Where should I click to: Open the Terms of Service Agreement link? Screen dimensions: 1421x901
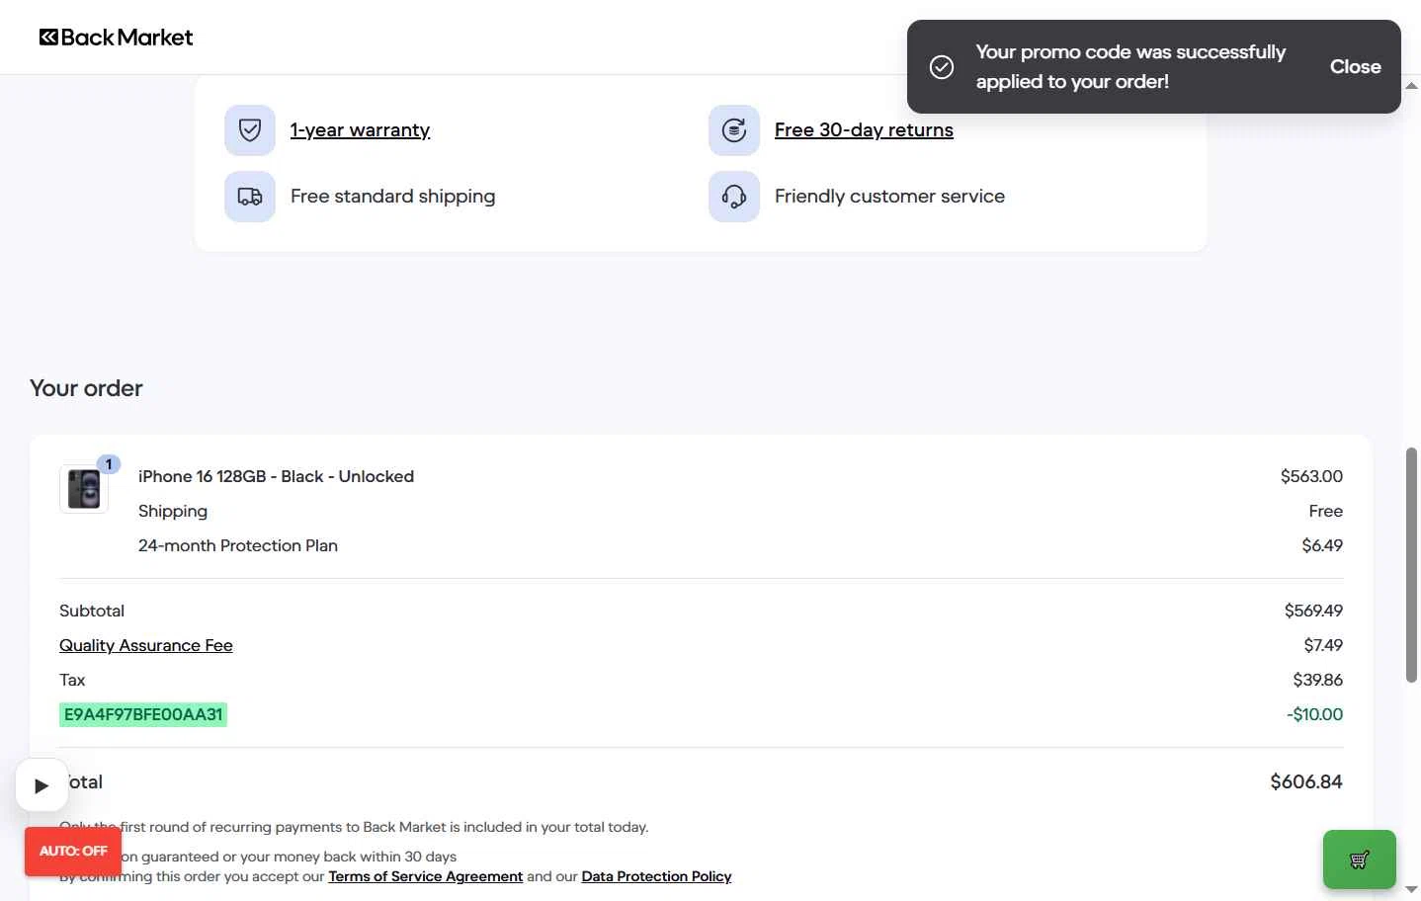426,876
